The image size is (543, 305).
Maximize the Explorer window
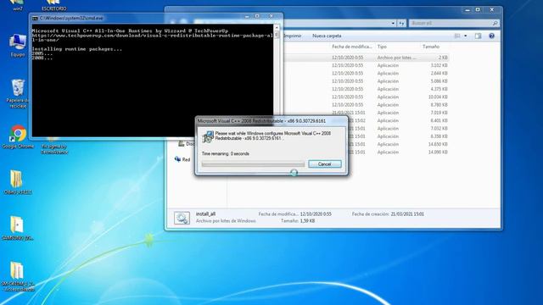[x=478, y=9]
